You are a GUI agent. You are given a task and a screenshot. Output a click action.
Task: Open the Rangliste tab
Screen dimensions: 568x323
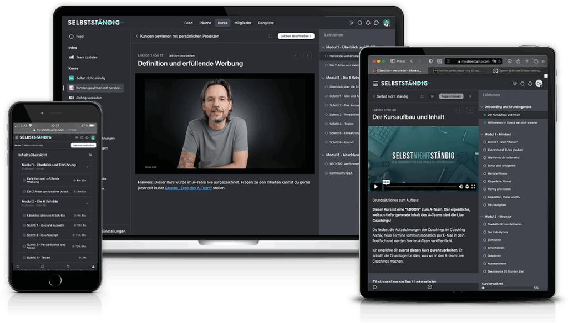point(266,23)
